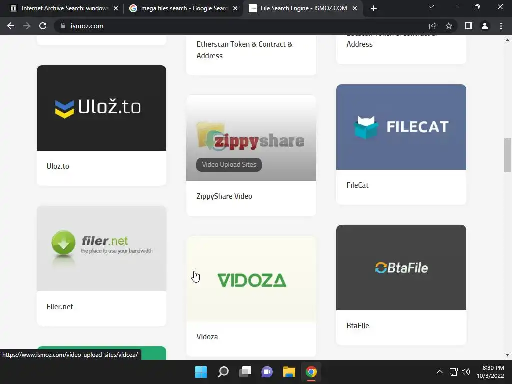The image size is (512, 384).
Task: Open the Uloz.to title link
Action: click(58, 166)
